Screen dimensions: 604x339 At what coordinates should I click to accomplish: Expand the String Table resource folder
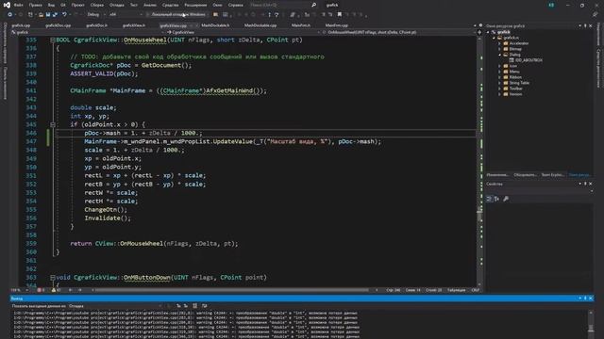click(499, 83)
